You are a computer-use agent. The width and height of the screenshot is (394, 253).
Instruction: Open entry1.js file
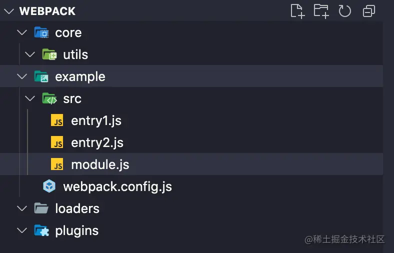pyautogui.click(x=96, y=121)
